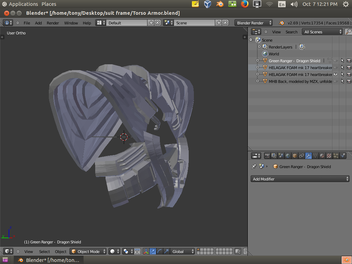Open the Object Mode dropdown
The width and height of the screenshot is (352, 264).
pyautogui.click(x=88, y=251)
